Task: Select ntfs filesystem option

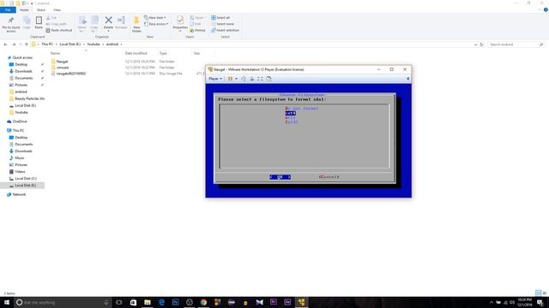Action: (290, 118)
